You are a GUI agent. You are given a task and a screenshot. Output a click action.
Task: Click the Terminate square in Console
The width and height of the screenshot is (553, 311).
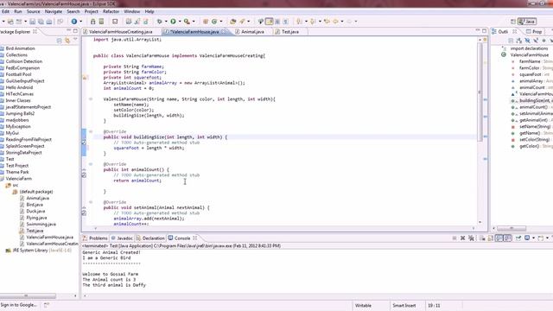click(x=454, y=238)
